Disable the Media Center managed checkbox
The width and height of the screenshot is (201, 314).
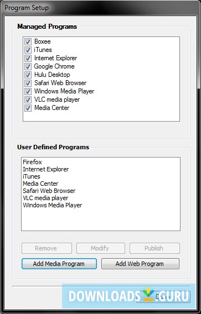click(x=28, y=108)
